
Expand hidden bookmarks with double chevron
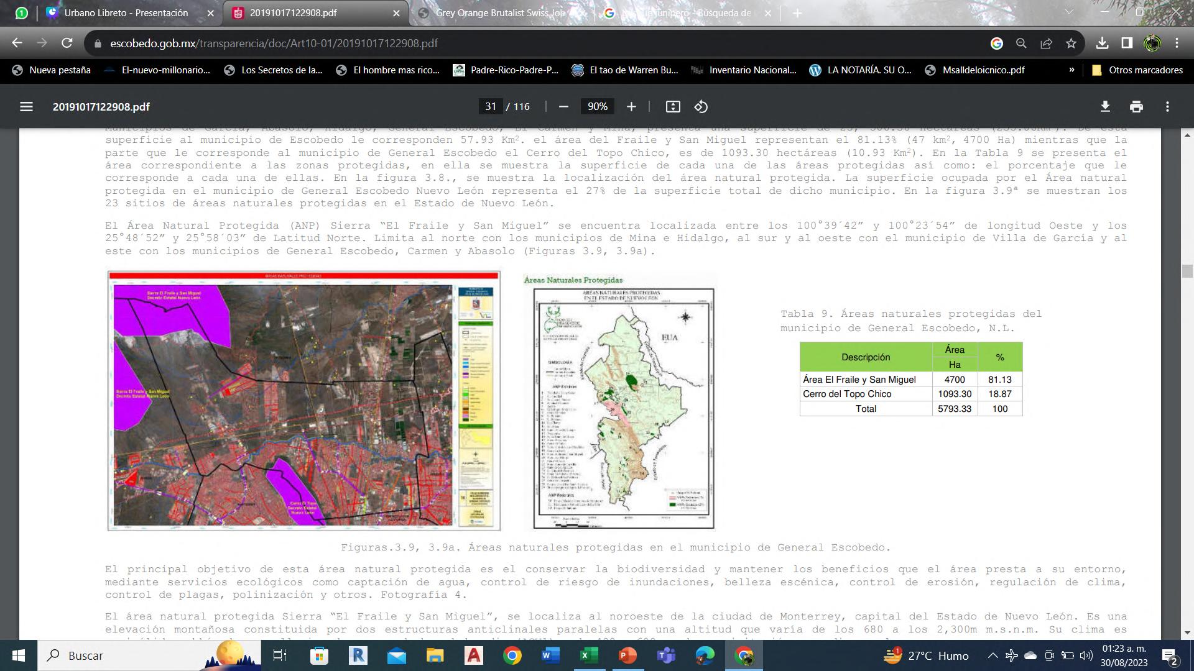click(x=1071, y=70)
